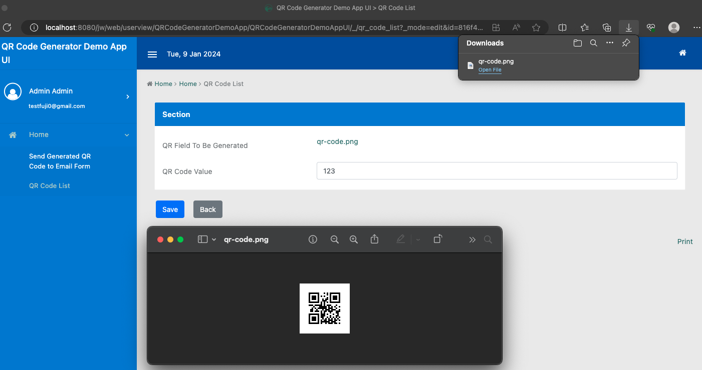
Task: Click Open File link in Downloads
Action: click(490, 70)
